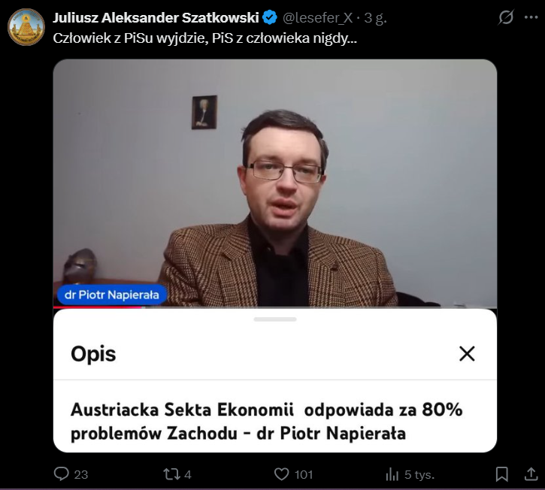Click the post text about PiS
Screen dimensions: 545x490
coord(204,38)
